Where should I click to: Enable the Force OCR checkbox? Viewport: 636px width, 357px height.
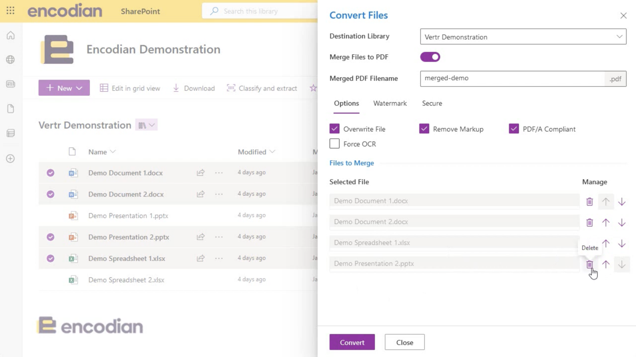pyautogui.click(x=334, y=144)
